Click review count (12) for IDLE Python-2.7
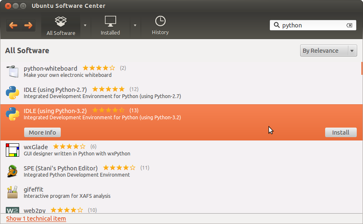The height and width of the screenshot is (224, 363). coord(134,89)
